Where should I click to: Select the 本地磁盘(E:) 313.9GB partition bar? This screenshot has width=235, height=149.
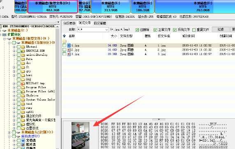[x=111, y=7]
